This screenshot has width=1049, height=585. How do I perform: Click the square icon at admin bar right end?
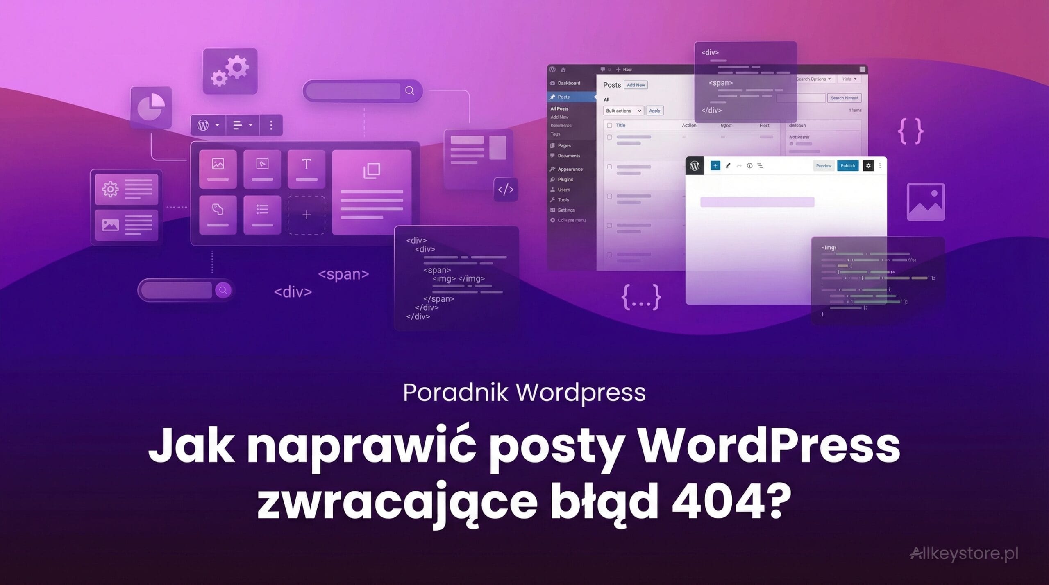coord(862,70)
